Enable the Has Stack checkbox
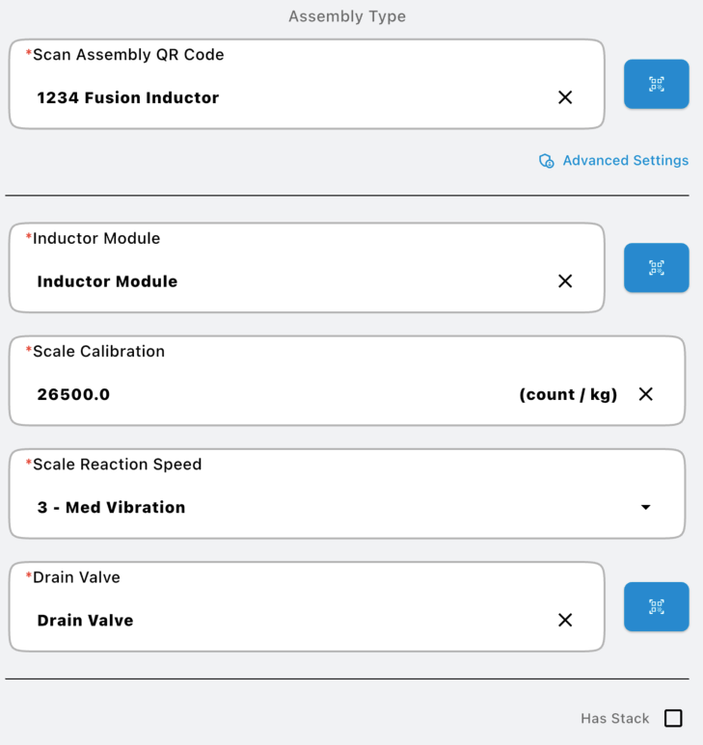 673,718
